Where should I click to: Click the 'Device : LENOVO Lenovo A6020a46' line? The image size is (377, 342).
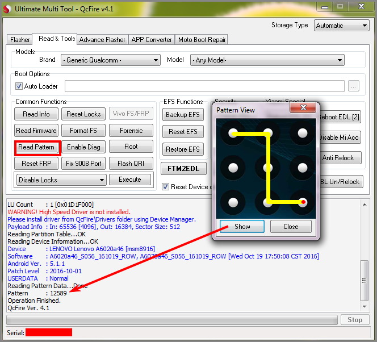click(x=81, y=249)
